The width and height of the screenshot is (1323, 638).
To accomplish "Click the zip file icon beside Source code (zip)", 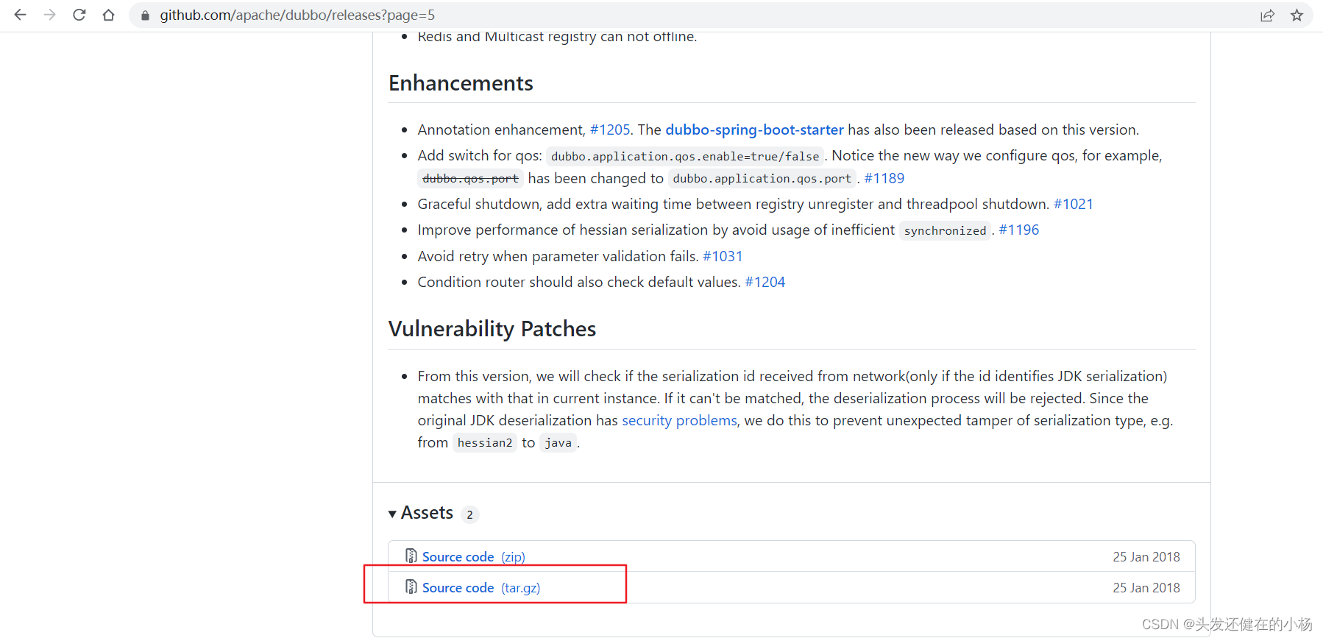I will [x=411, y=556].
